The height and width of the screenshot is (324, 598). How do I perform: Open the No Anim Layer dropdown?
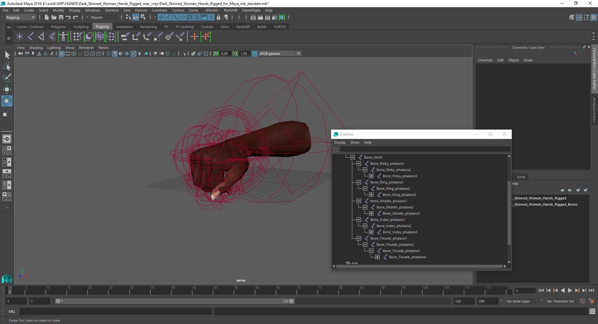(522, 301)
